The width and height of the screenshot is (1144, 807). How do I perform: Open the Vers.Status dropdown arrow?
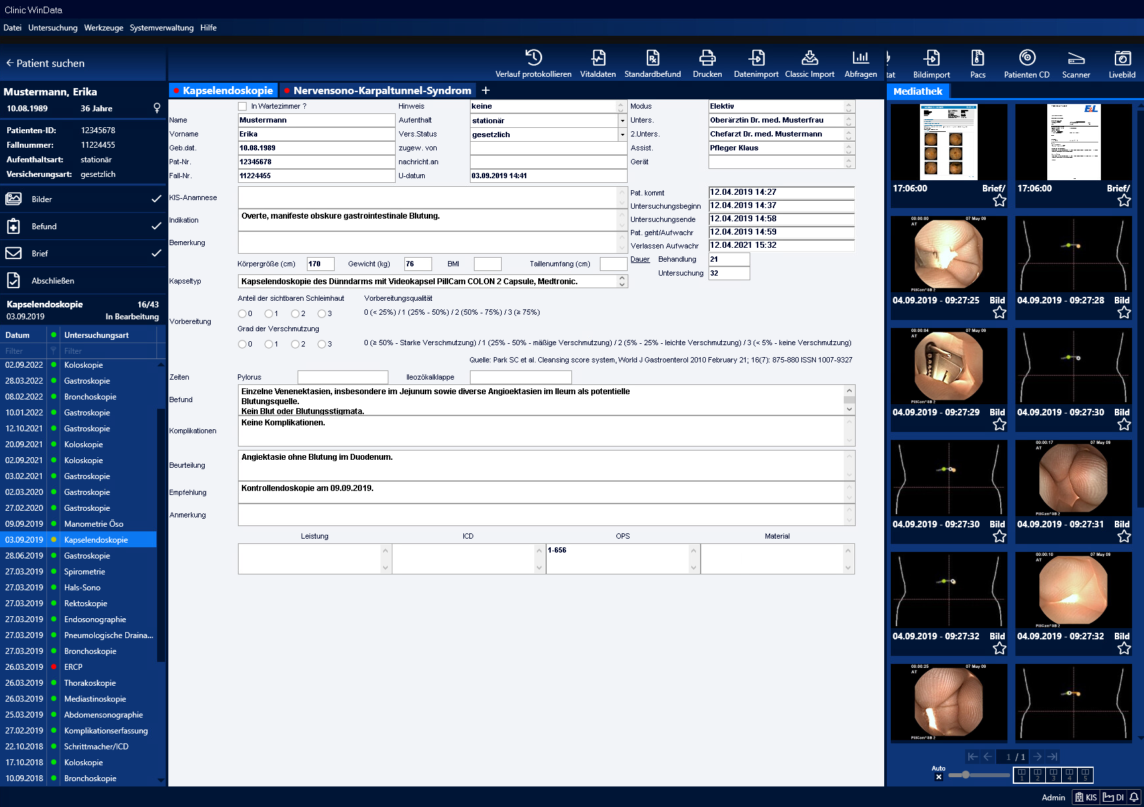point(622,134)
